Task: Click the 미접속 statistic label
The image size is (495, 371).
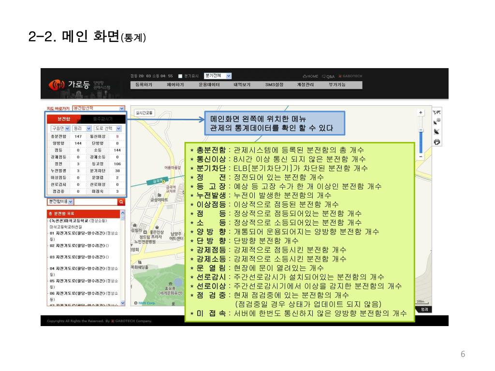Action: coord(97,191)
